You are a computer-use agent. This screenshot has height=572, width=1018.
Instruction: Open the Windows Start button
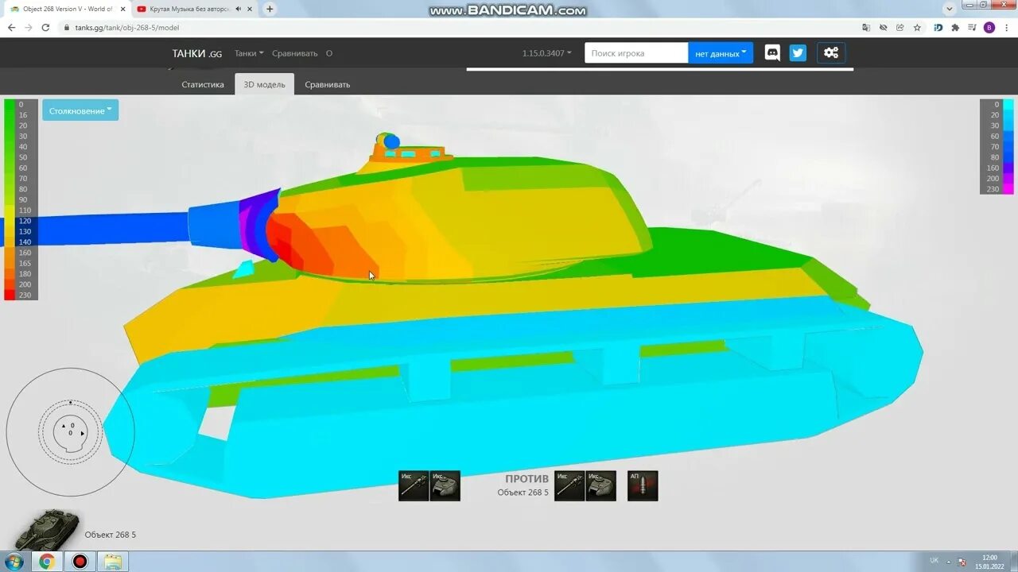[x=14, y=562]
